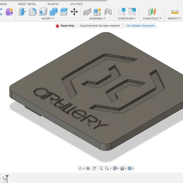Open the configuration table icon
Viewport: 183px width, 183px height.
[x=132, y=11]
